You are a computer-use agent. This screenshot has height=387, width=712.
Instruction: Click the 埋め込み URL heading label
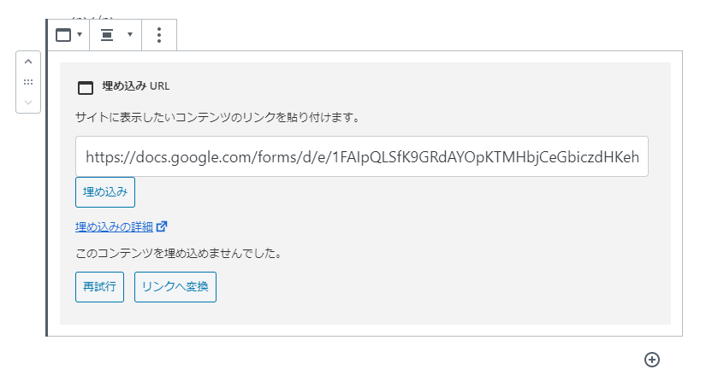click(x=136, y=86)
